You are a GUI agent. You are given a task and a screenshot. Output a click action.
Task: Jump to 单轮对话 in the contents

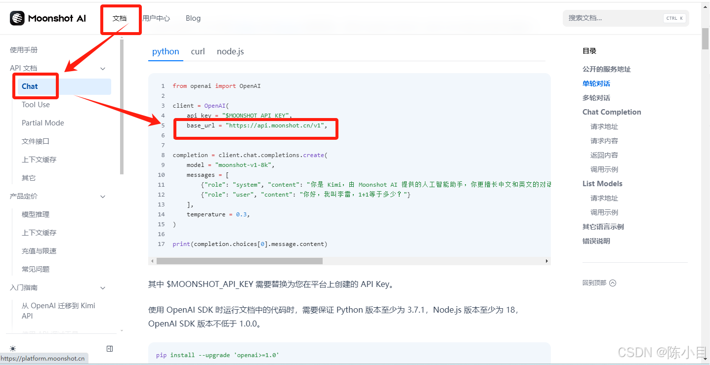[x=596, y=83]
